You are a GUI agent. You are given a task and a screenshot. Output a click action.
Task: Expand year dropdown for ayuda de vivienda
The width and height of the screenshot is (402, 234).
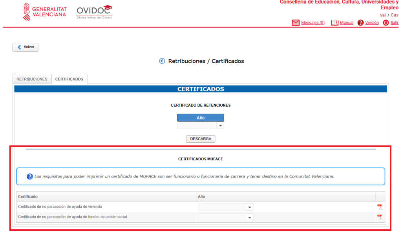(249, 207)
